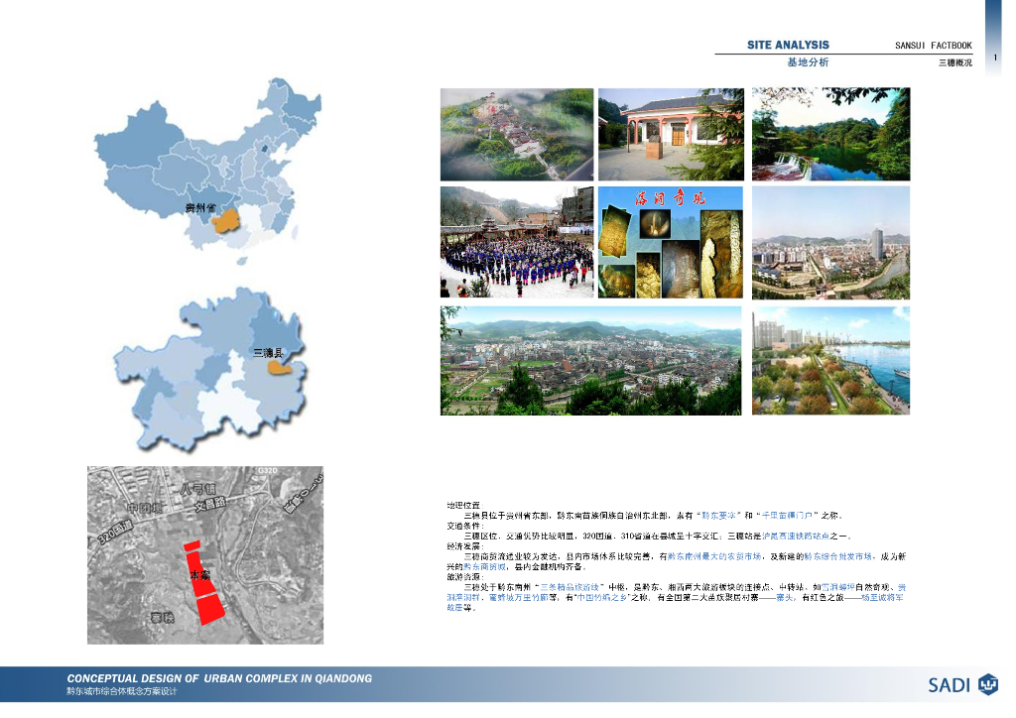
Task: Open the ethnic festival crowd photo
Action: (x=516, y=242)
